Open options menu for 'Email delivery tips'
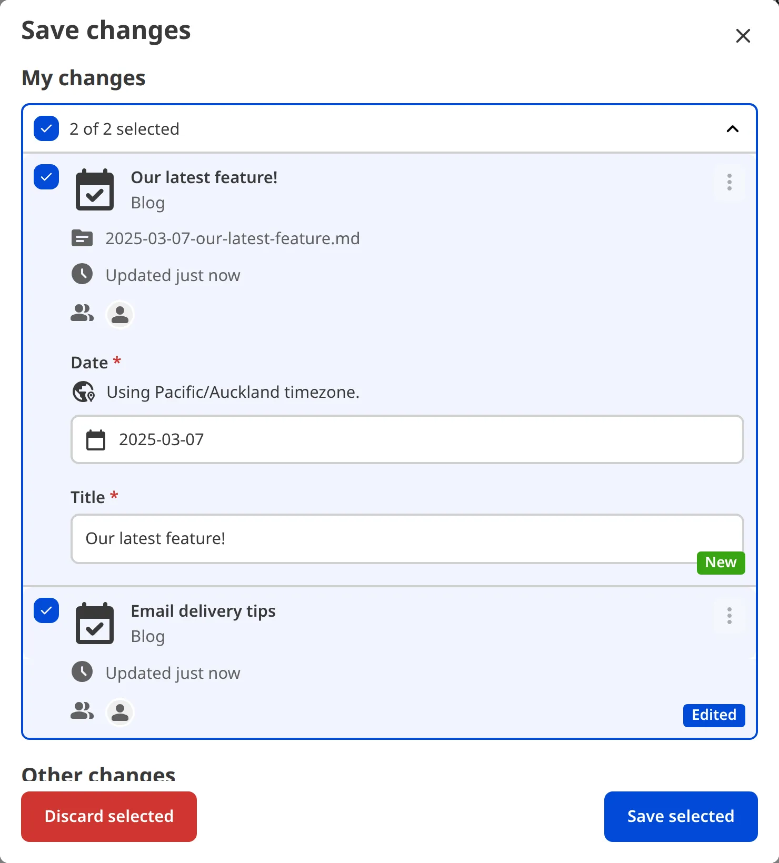The width and height of the screenshot is (779, 863). [730, 616]
